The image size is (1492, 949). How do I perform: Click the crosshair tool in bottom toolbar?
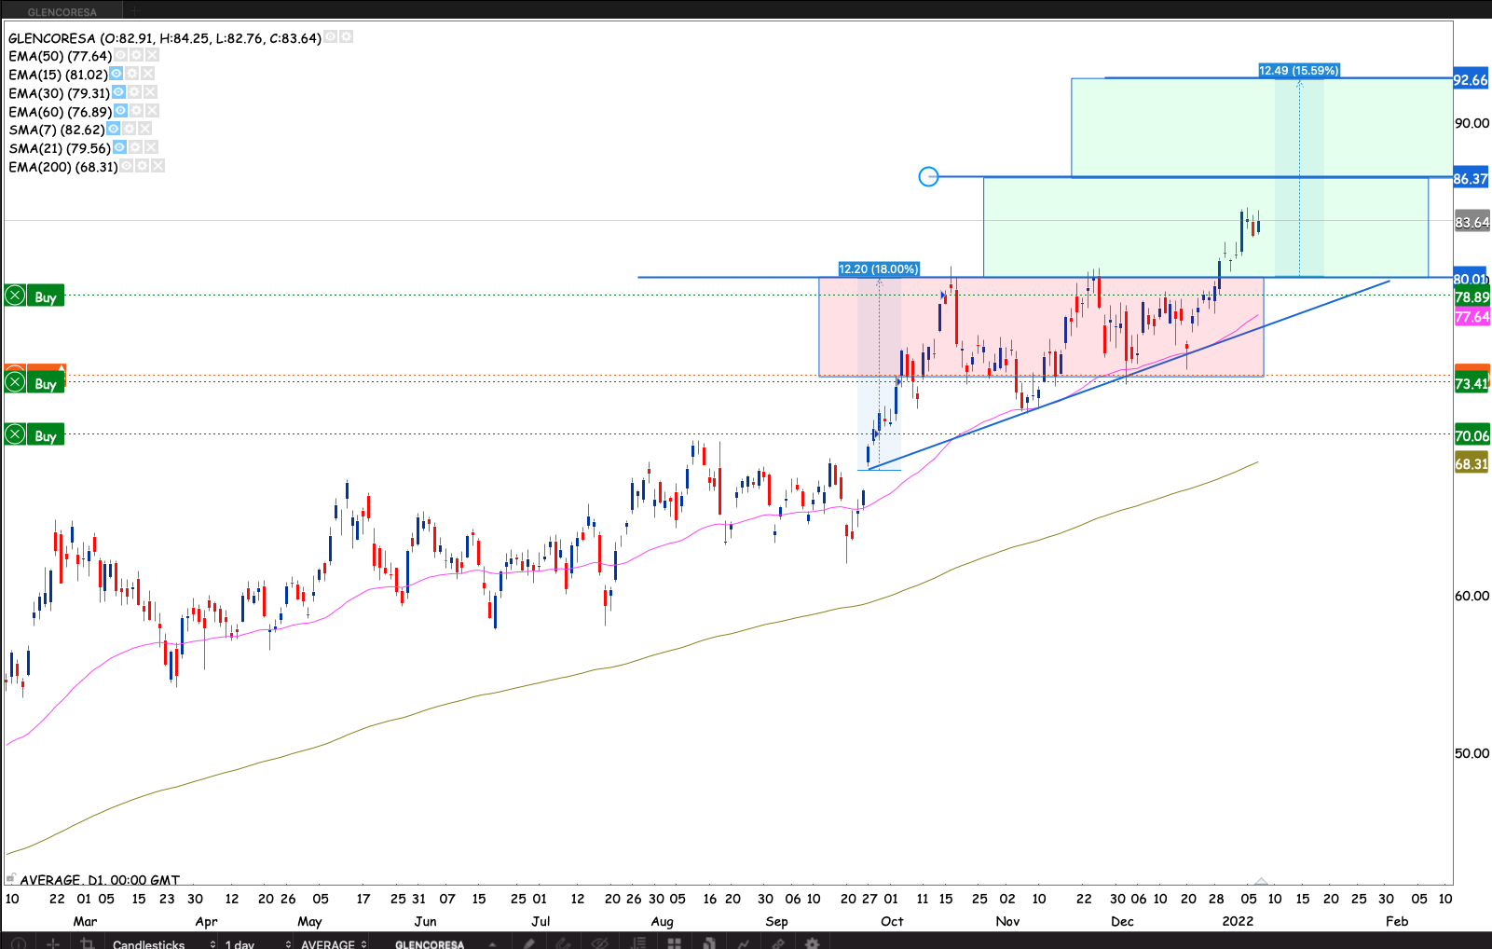(x=53, y=943)
